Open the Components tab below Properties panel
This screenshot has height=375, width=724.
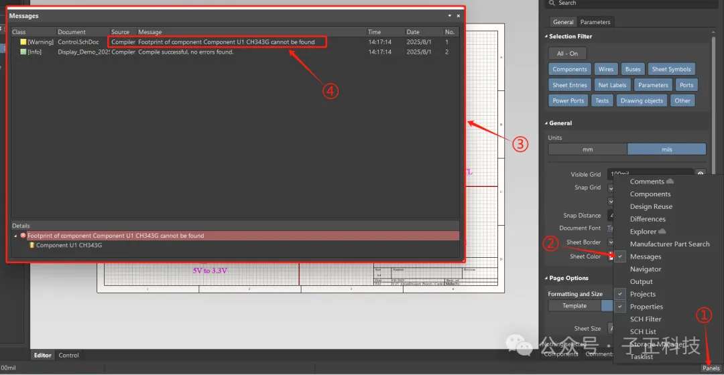coord(561,354)
